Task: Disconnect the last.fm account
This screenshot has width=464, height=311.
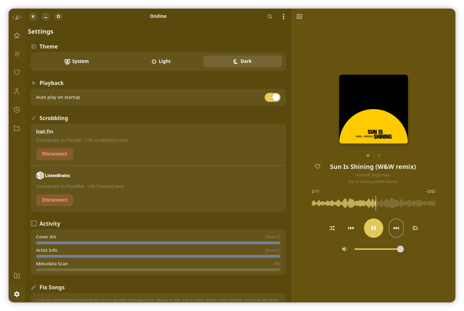Action: (x=54, y=154)
